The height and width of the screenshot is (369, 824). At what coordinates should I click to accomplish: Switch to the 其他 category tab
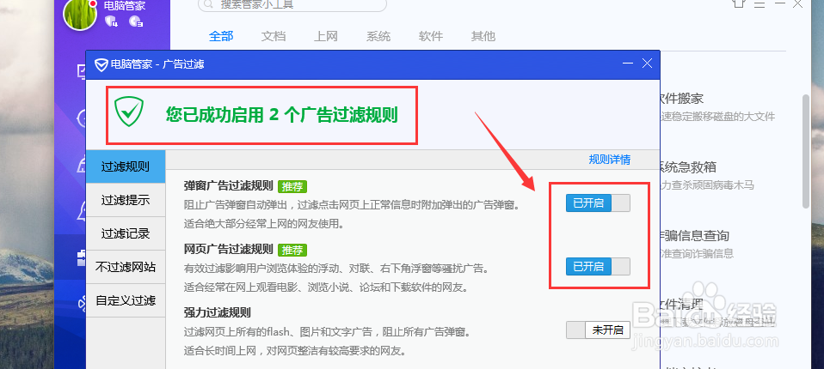pos(483,36)
